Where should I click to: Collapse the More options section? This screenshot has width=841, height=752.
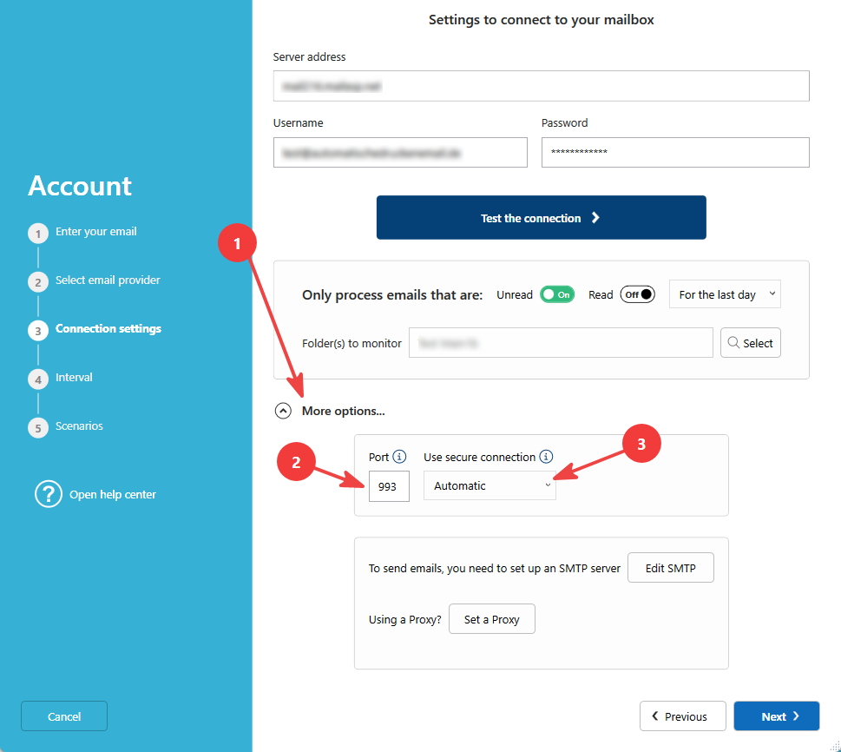pos(283,411)
